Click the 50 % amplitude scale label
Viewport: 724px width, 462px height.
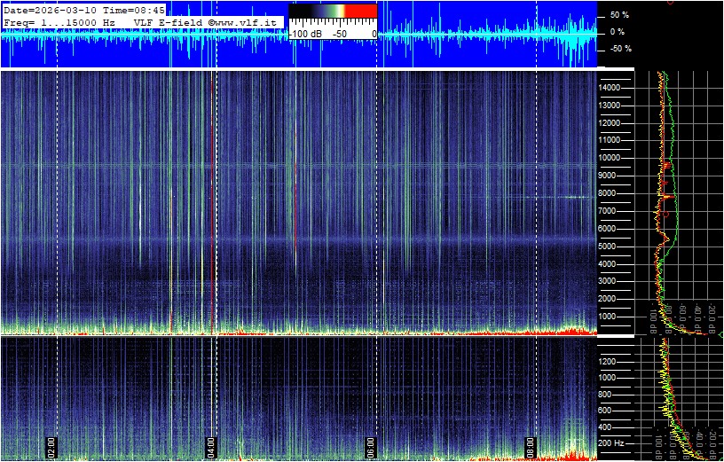(x=619, y=15)
